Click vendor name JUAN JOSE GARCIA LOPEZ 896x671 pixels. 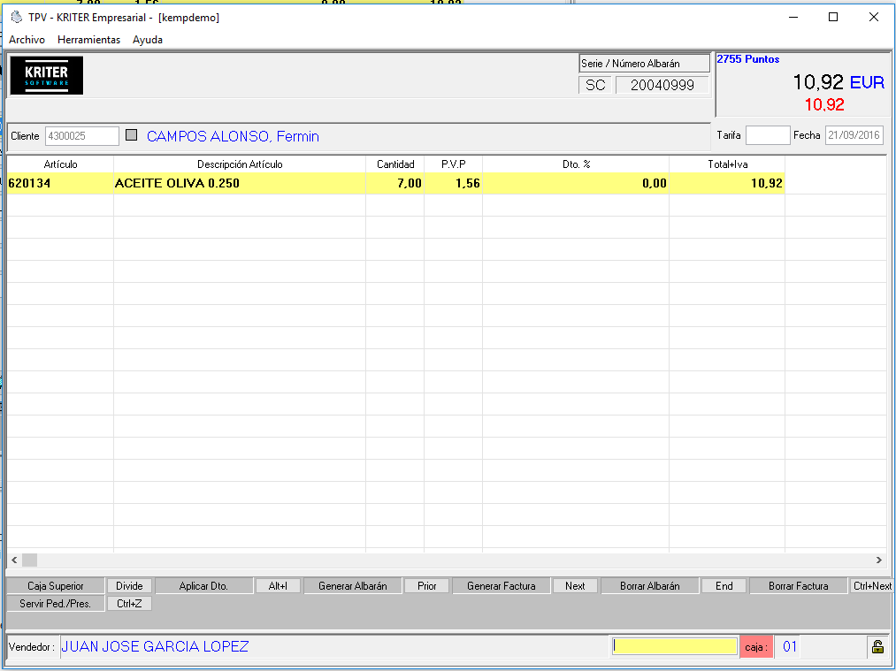(155, 646)
